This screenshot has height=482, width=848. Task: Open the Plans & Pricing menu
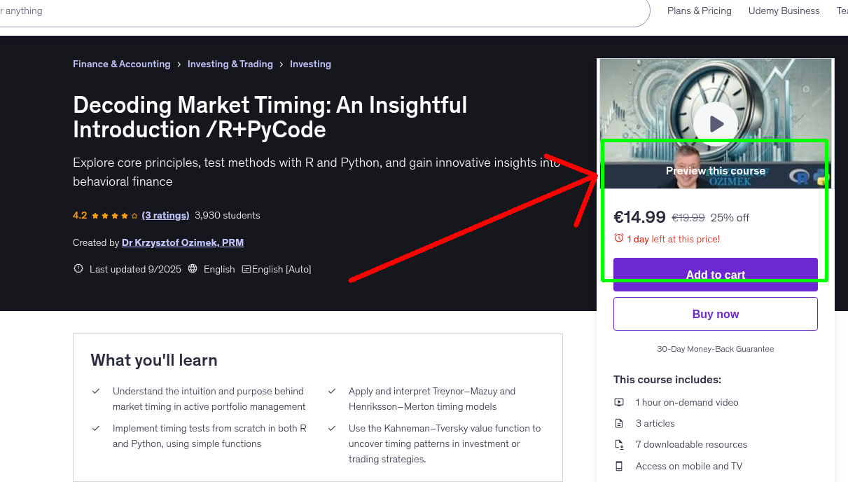699,11
